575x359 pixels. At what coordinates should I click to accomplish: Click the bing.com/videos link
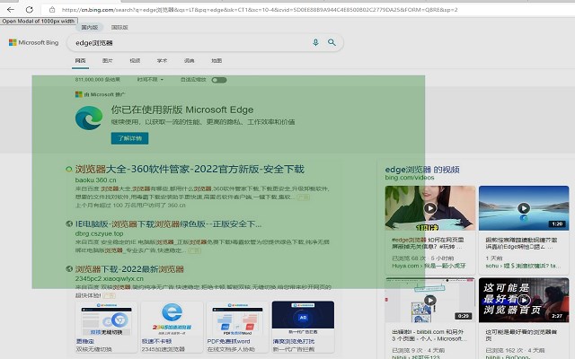click(x=410, y=178)
